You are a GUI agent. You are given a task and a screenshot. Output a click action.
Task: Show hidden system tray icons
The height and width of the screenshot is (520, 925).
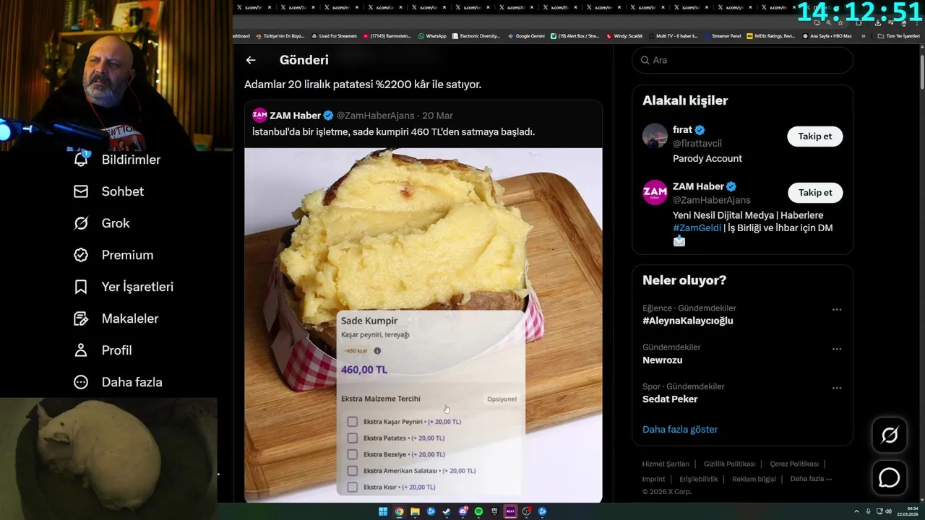(856, 511)
